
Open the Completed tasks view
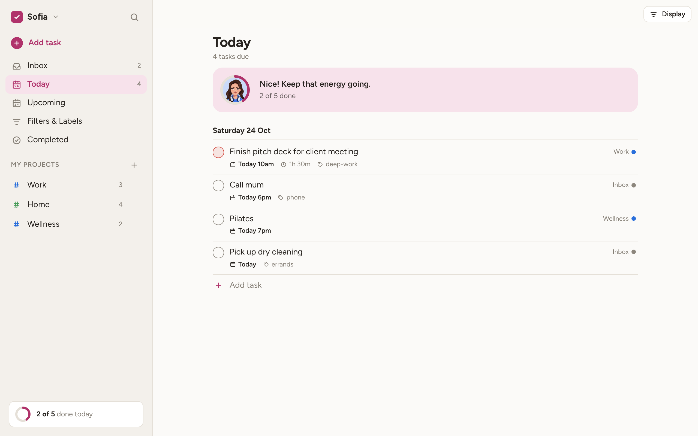pyautogui.click(x=76, y=140)
